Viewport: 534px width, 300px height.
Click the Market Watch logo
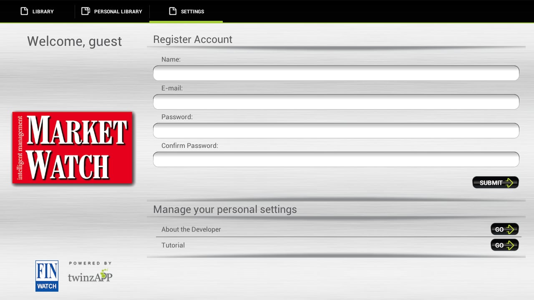point(73,148)
